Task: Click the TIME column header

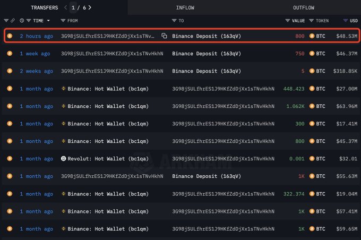Action: [x=38, y=21]
